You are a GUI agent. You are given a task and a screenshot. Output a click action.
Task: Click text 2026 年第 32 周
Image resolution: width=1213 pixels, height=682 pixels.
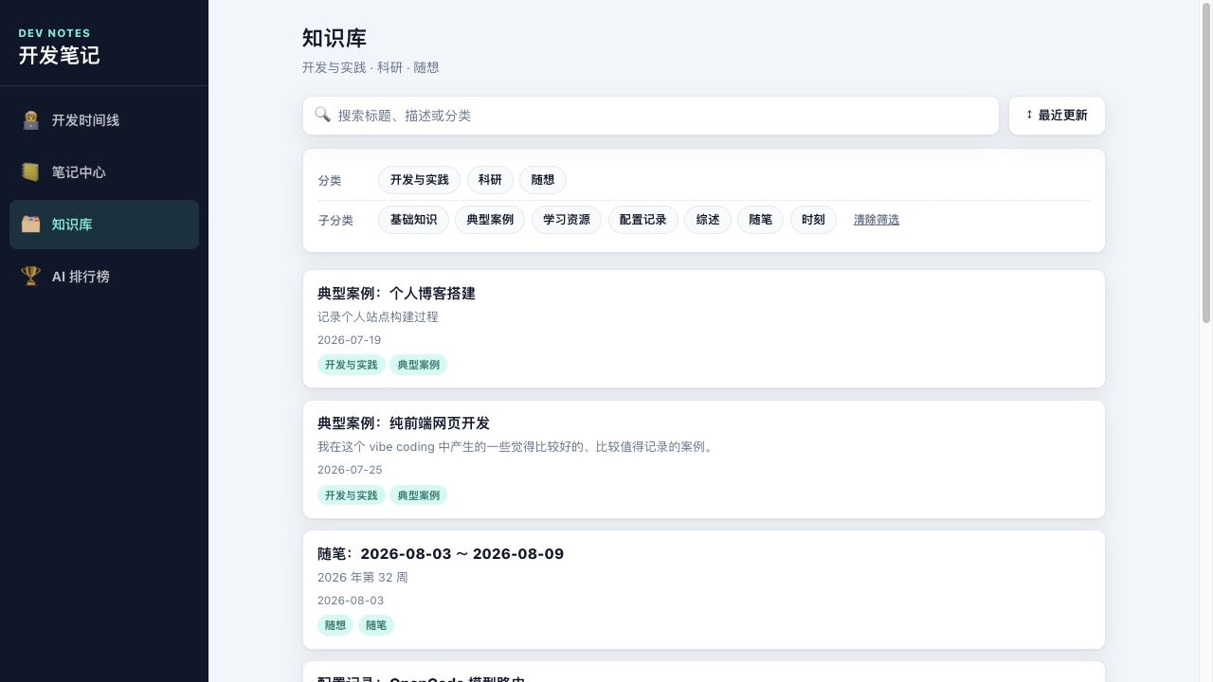click(363, 578)
